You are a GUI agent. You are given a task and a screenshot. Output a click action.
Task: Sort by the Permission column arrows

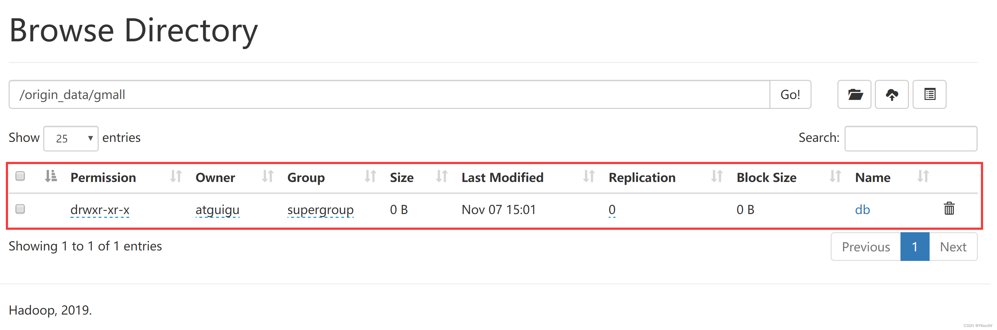tap(176, 177)
